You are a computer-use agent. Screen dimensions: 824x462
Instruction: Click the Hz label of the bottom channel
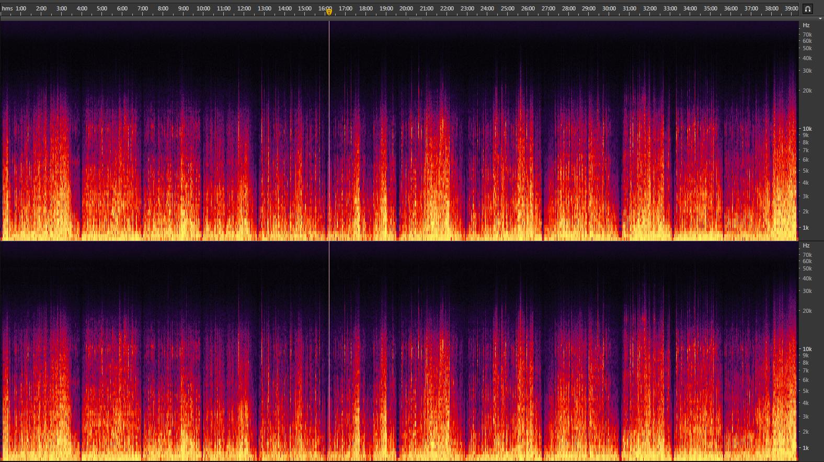pyautogui.click(x=806, y=245)
